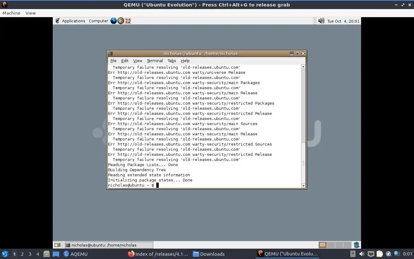Click the QEMU window icon in title bar
414x259 pixels.
click(5, 5)
